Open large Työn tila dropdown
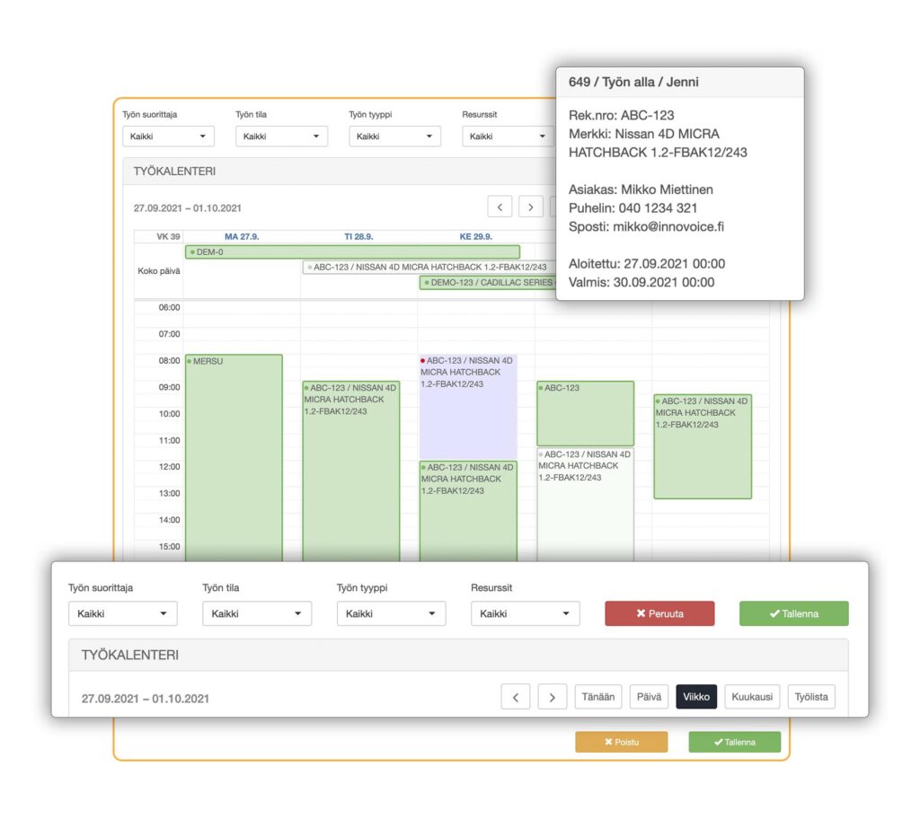Image resolution: width=920 pixels, height=828 pixels. [x=257, y=613]
